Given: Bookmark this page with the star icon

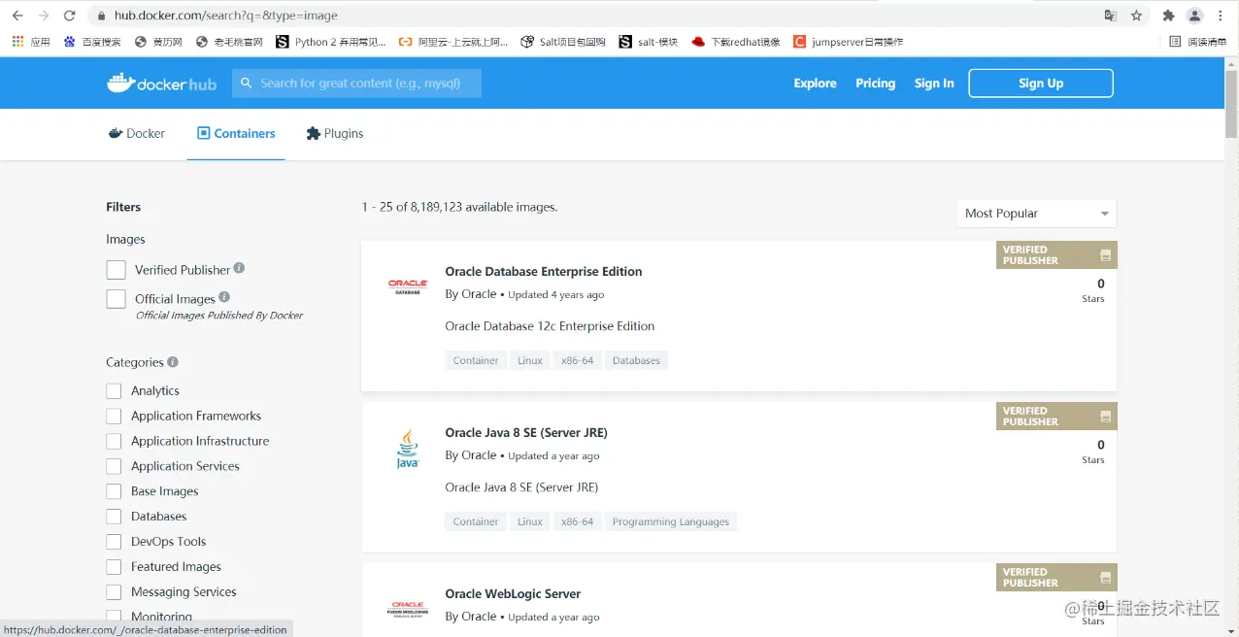Looking at the screenshot, I should [x=1136, y=16].
